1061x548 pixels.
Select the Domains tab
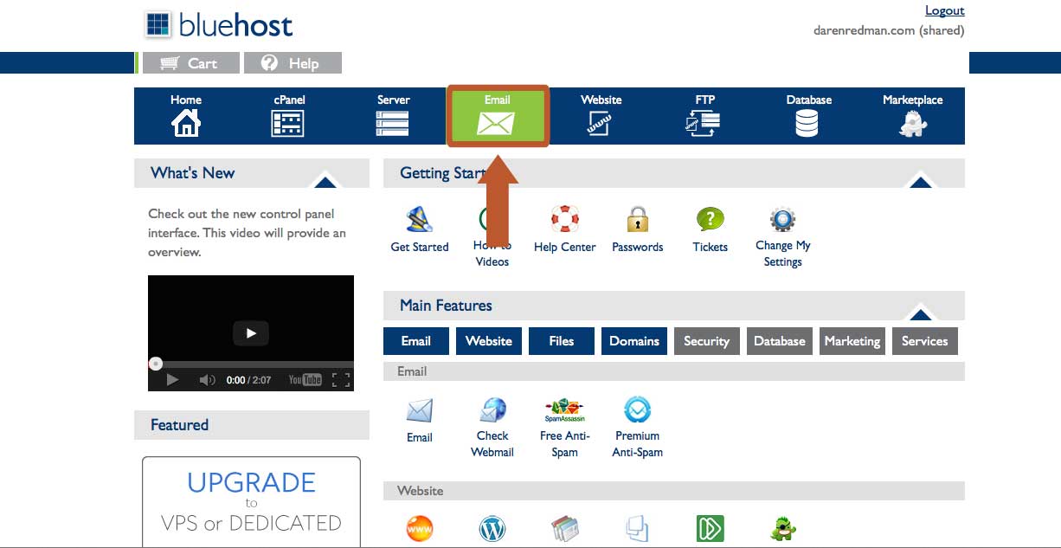pyautogui.click(x=634, y=341)
